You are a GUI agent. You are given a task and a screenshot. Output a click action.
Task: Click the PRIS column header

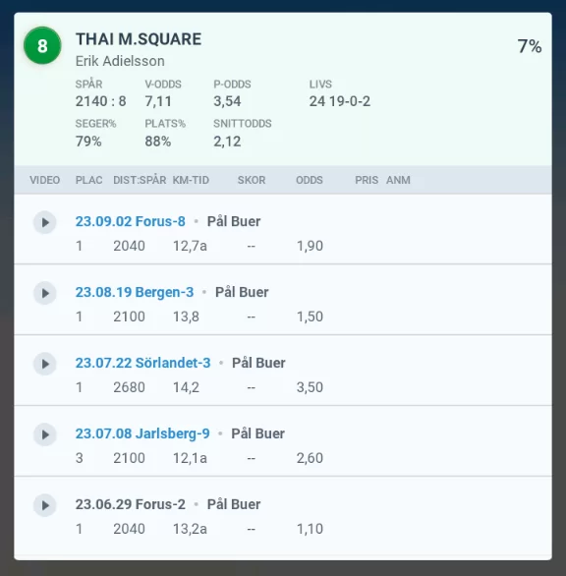coord(367,180)
